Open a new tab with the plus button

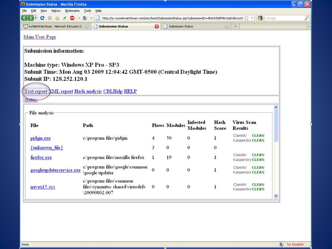235,27
